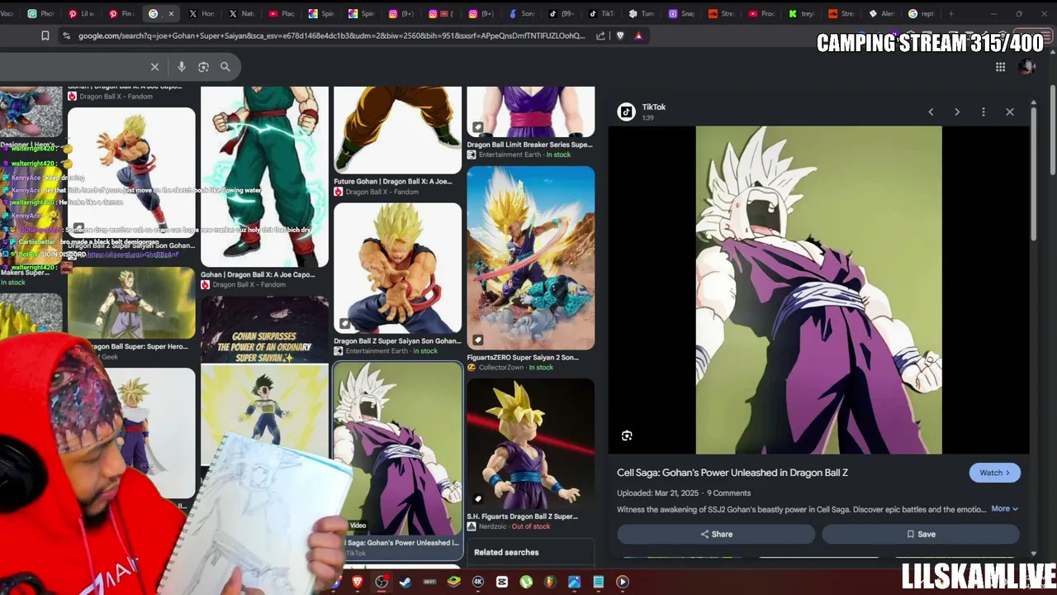The width and height of the screenshot is (1057, 595).
Task: Open Dragon Ball Limit Breaker Series result
Action: [530, 122]
